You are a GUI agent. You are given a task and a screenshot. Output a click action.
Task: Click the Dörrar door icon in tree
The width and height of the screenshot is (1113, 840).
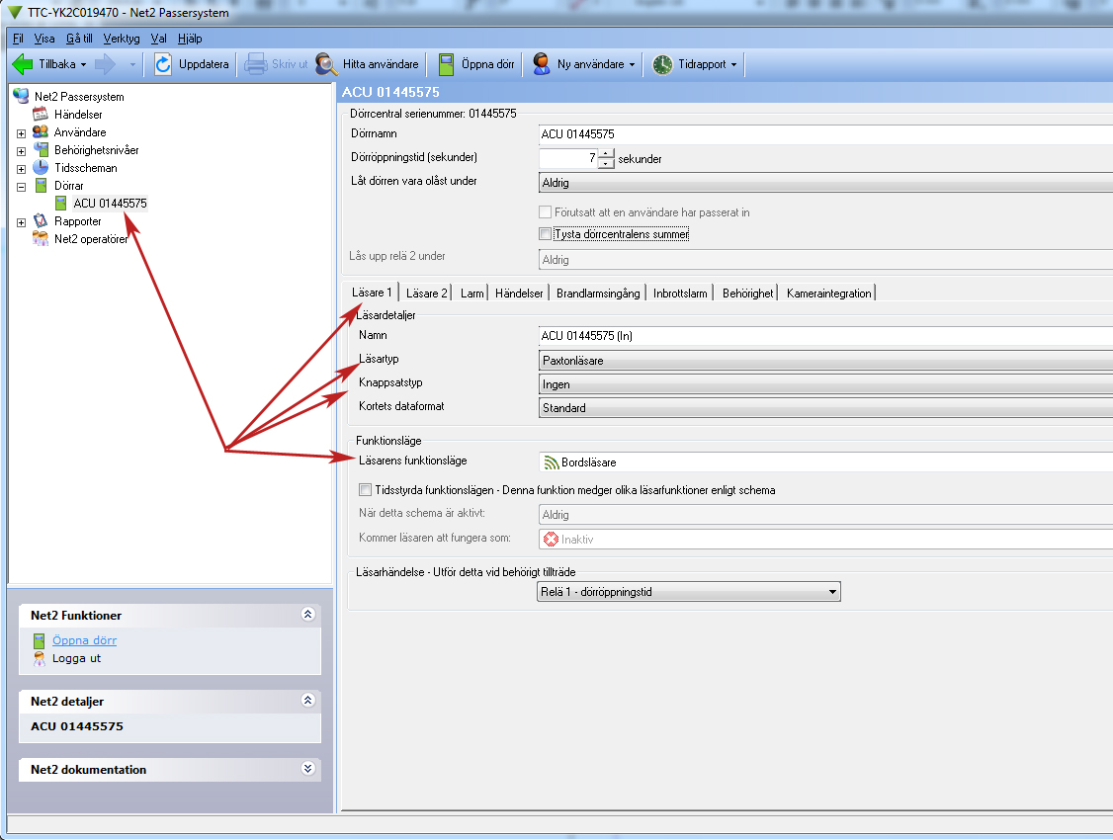[x=42, y=185]
